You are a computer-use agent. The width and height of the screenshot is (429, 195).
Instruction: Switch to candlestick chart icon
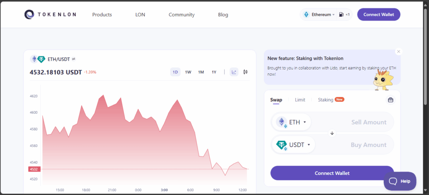click(x=246, y=72)
